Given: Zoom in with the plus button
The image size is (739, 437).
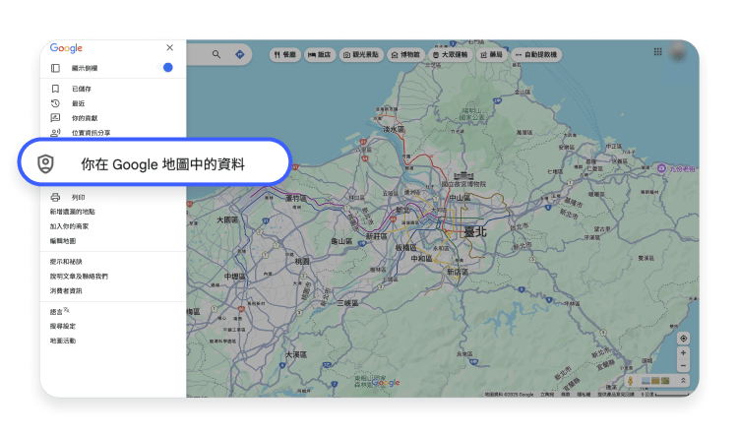Looking at the screenshot, I should click(683, 353).
